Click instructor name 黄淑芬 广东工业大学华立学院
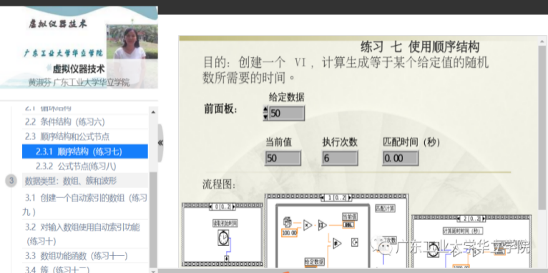The image size is (548, 273). (79, 83)
